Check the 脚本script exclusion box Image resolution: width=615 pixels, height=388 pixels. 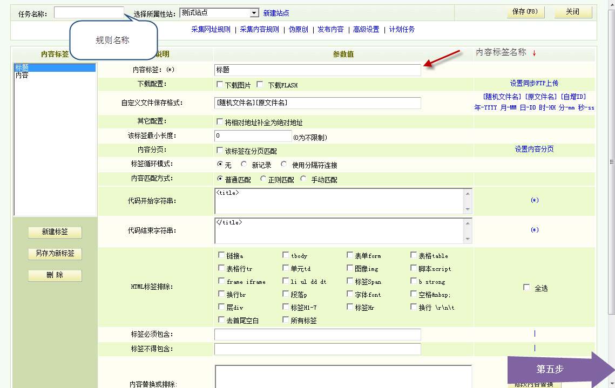click(x=414, y=268)
